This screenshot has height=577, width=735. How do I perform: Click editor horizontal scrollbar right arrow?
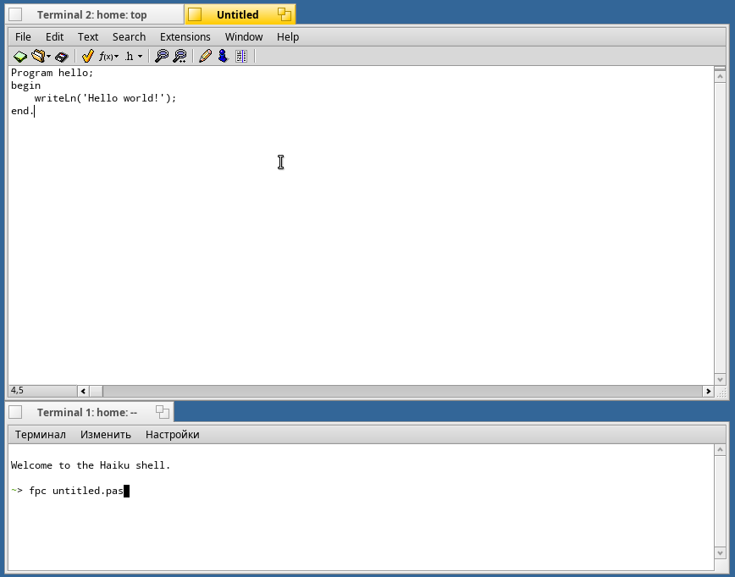(708, 391)
